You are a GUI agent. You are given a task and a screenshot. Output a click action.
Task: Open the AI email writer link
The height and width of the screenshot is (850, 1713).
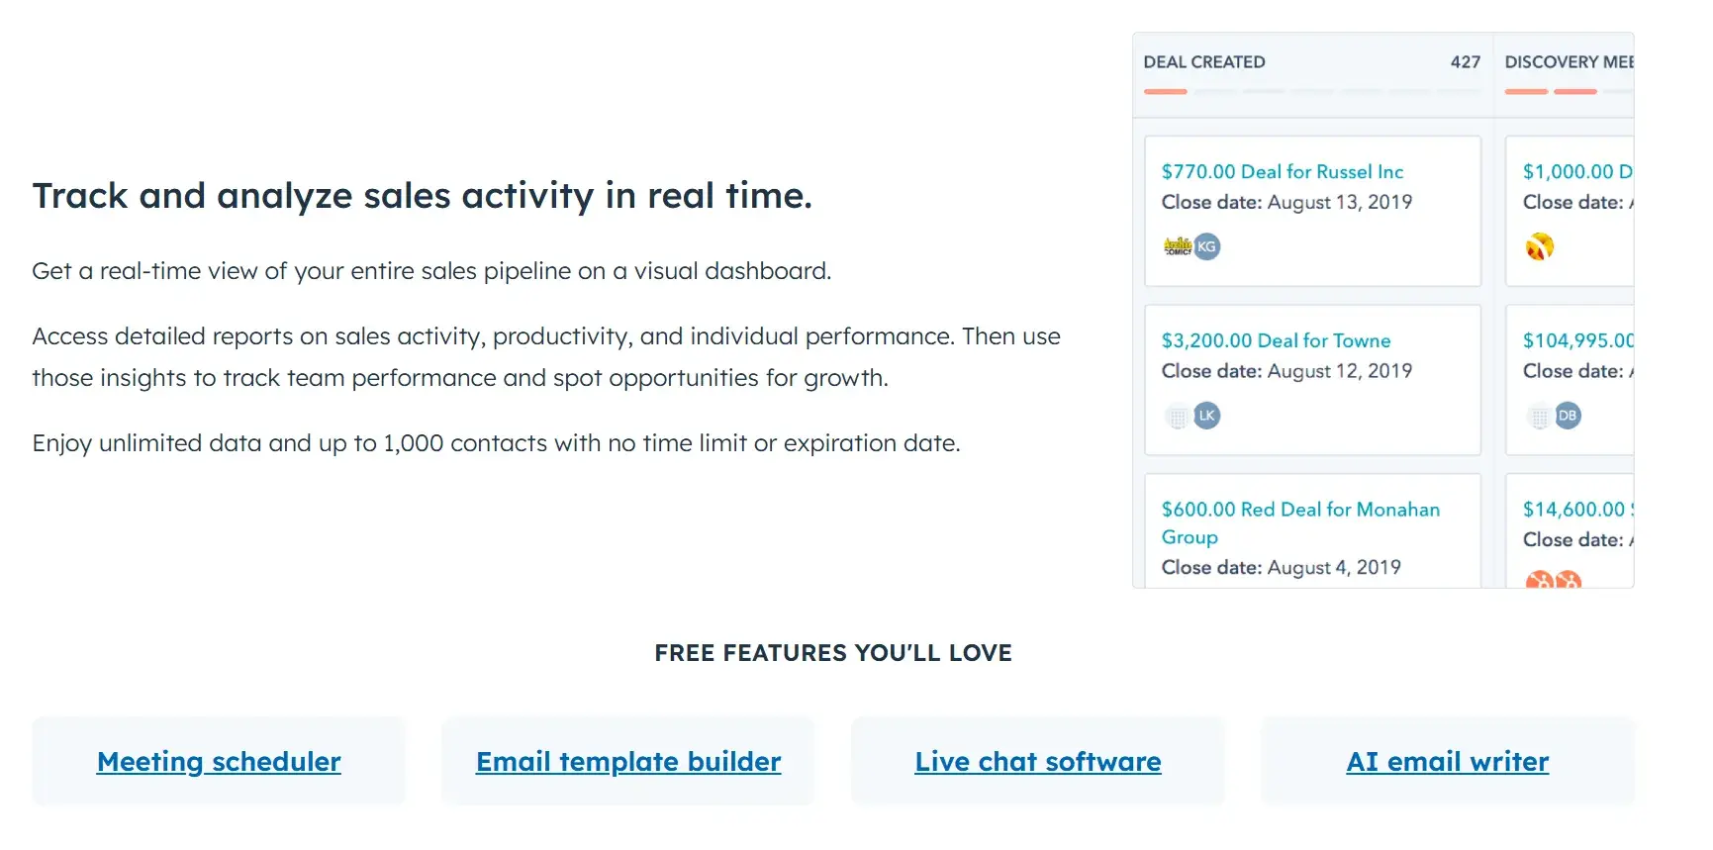1448,762
